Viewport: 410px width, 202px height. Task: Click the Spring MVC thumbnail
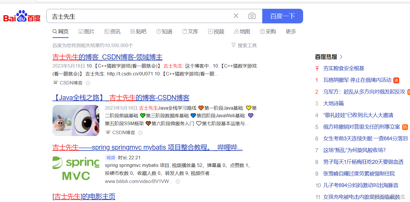coord(76,169)
